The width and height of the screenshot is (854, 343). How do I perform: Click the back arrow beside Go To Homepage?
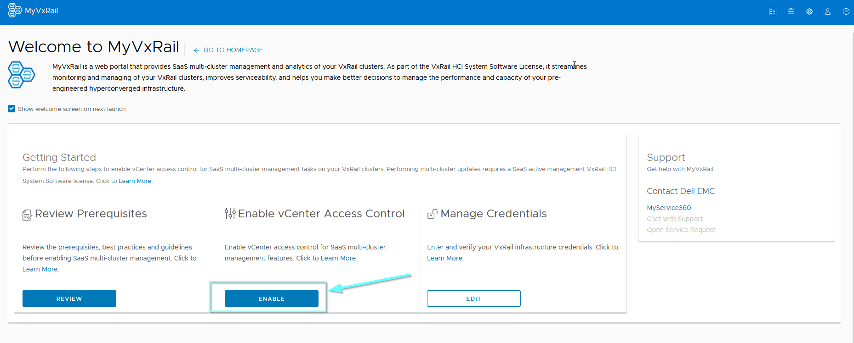[x=197, y=50]
